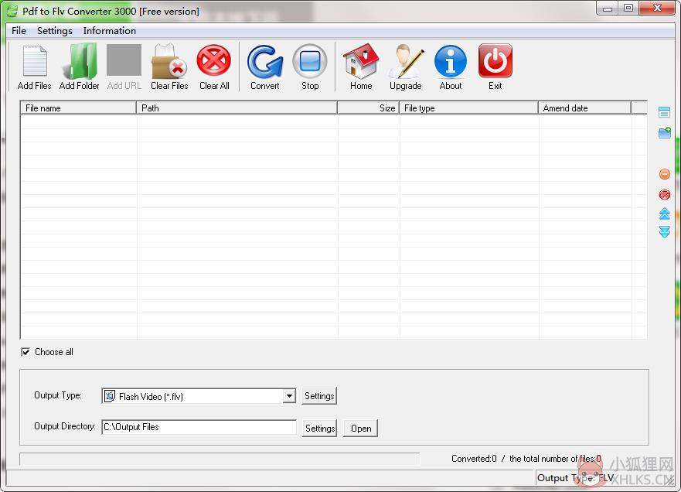Open the Home house icon
681x492 pixels.
coord(361,61)
